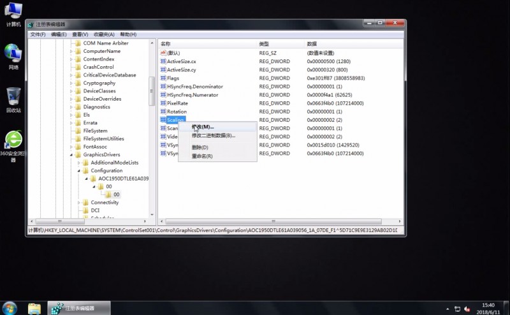Viewport: 510px width, 315px height.
Task: Click the 注册表编辑器 taskbar button
Action: [79, 308]
